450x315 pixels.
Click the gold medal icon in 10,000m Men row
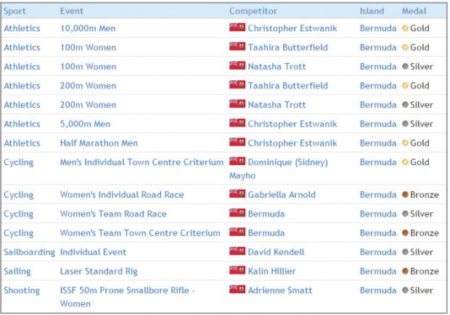coord(405,28)
